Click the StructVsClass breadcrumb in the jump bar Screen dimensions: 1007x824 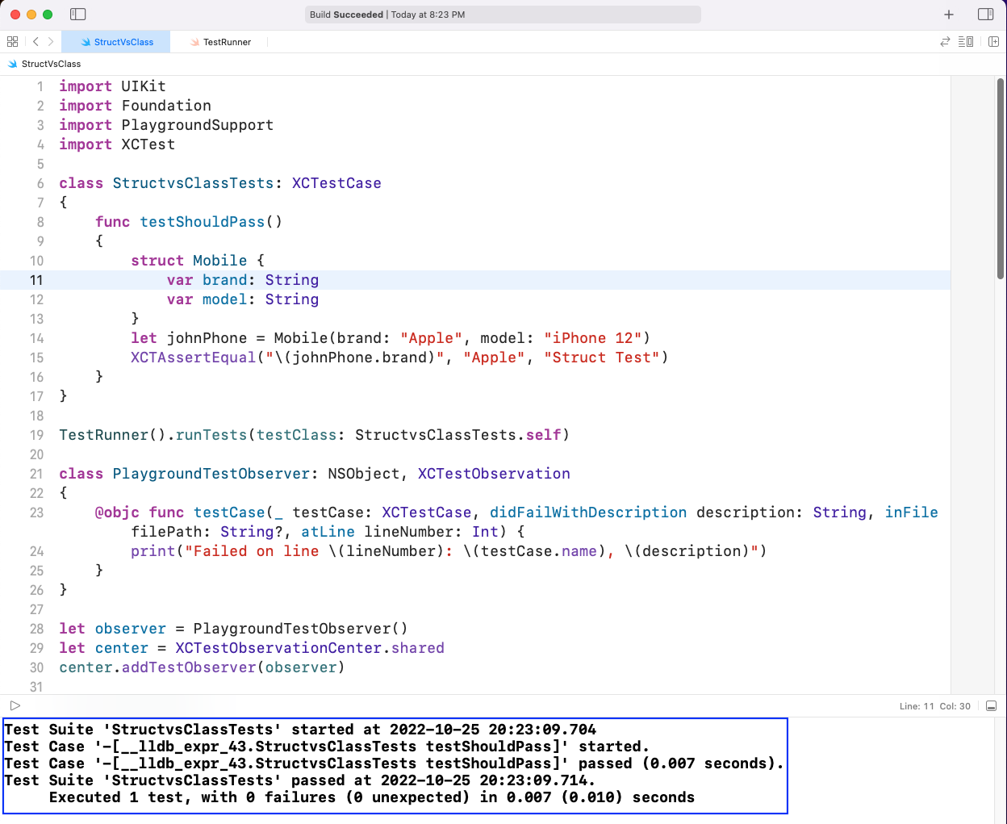(x=44, y=64)
